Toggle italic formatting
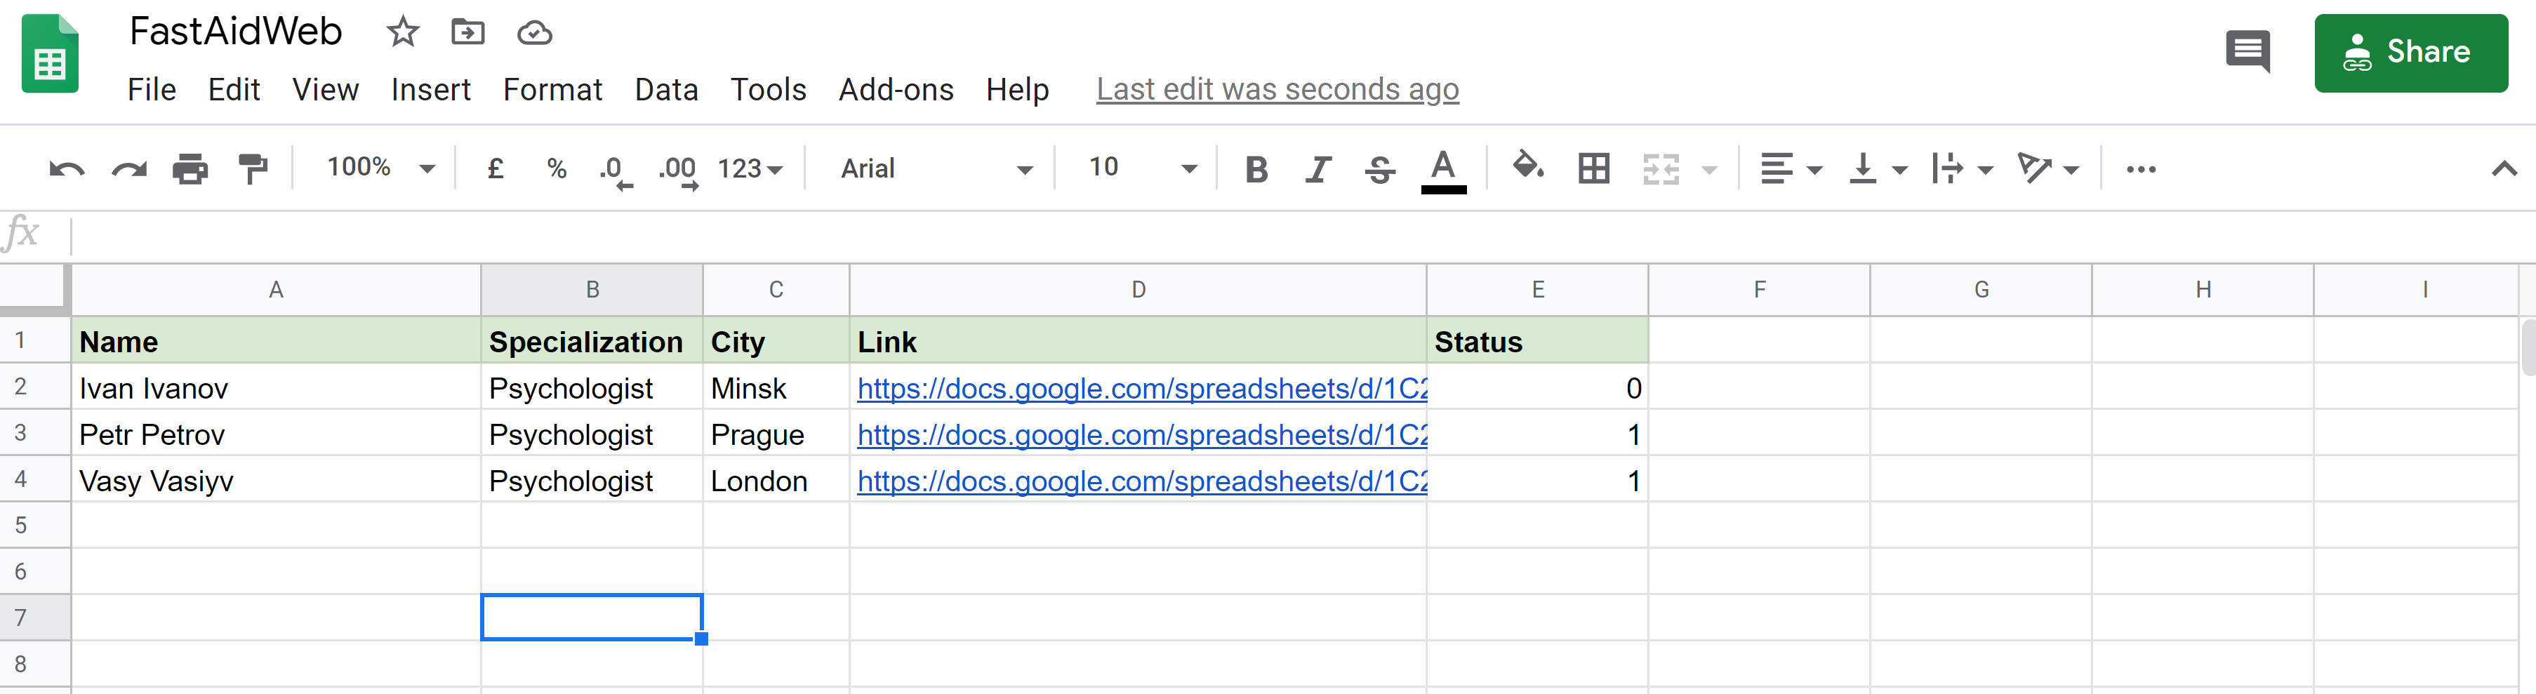The width and height of the screenshot is (2536, 694). (1317, 169)
